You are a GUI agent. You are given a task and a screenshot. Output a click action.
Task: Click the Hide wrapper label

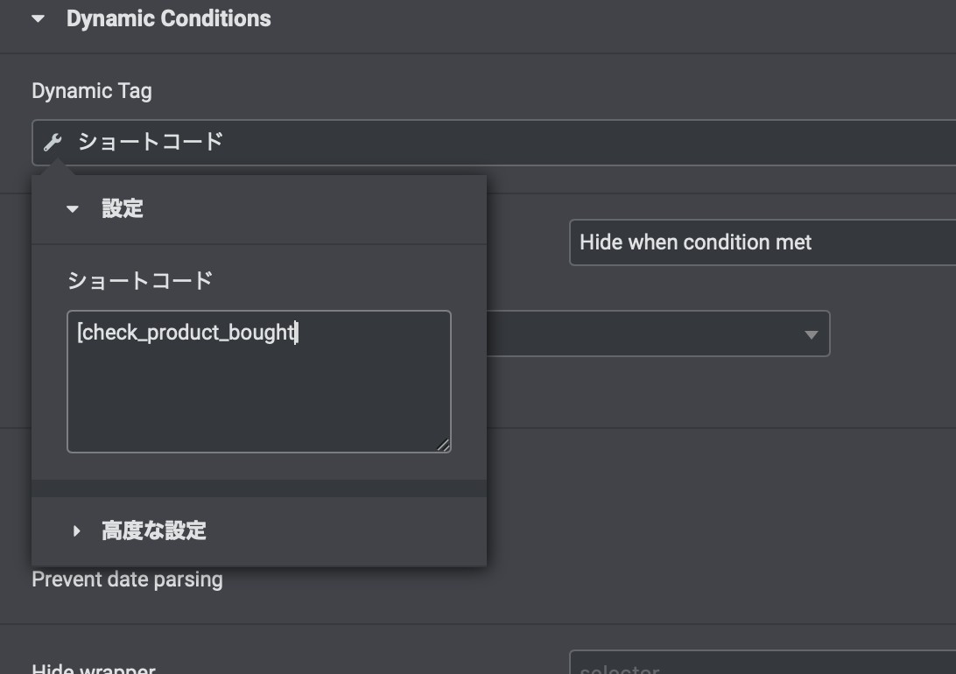(x=94, y=668)
